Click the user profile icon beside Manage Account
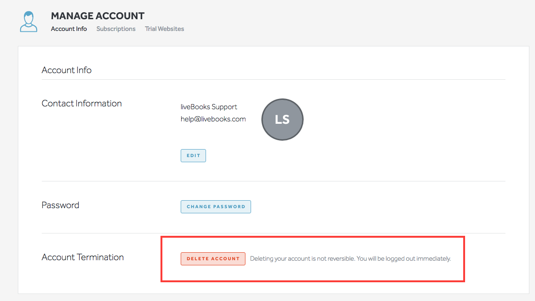The width and height of the screenshot is (535, 301). click(x=29, y=22)
